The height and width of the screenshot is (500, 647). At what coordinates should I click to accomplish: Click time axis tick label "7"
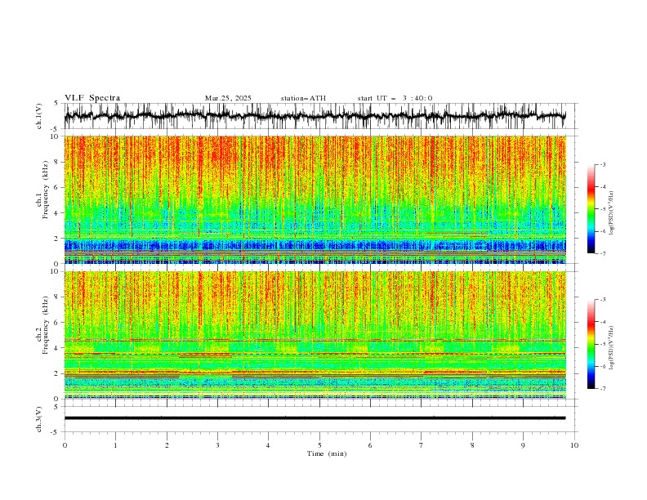coord(422,445)
